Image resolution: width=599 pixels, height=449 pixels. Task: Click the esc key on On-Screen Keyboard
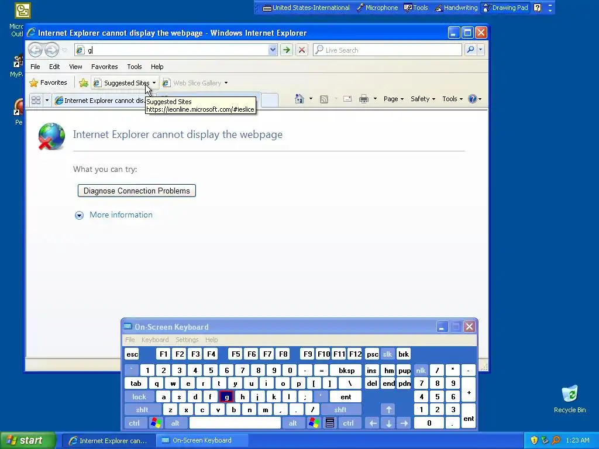click(x=132, y=354)
